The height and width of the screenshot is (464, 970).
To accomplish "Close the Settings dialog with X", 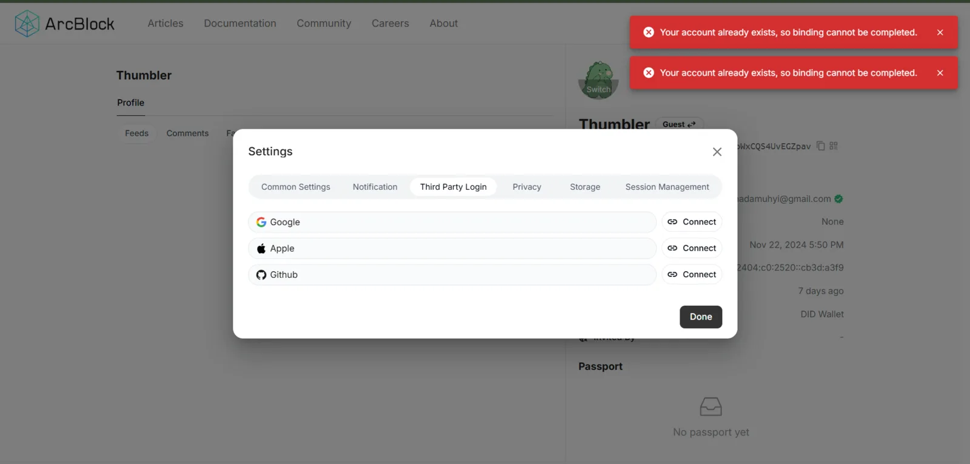I will pyautogui.click(x=717, y=152).
